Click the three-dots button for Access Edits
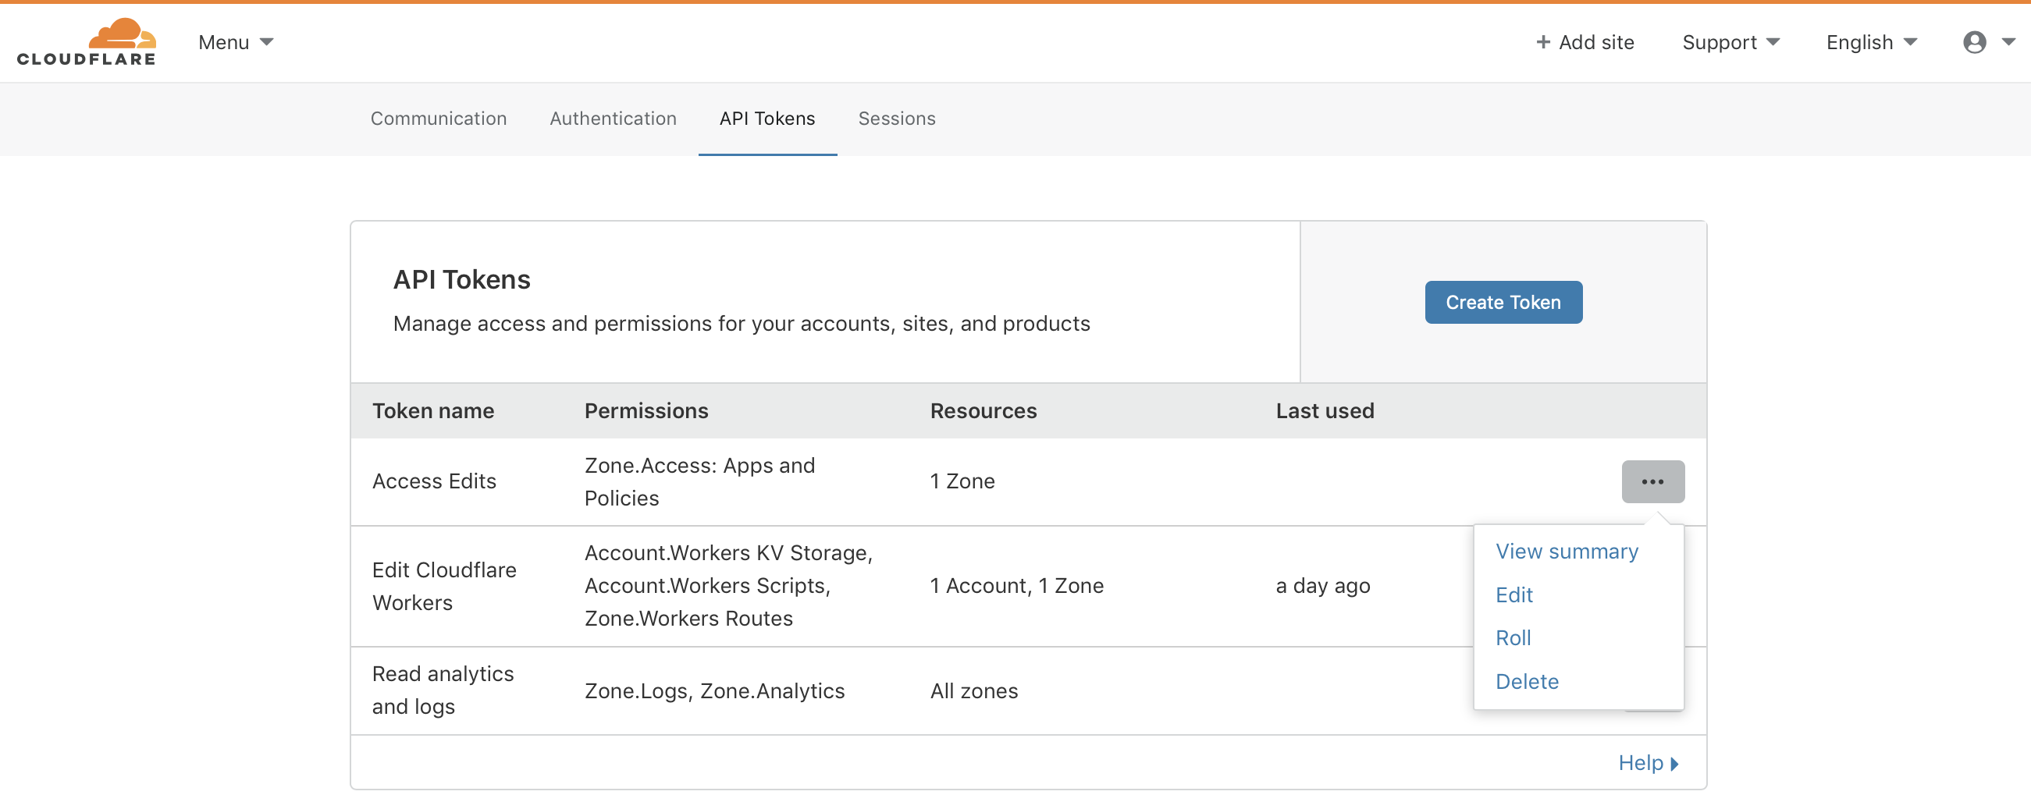Image resolution: width=2031 pixels, height=802 pixels. click(x=1652, y=481)
